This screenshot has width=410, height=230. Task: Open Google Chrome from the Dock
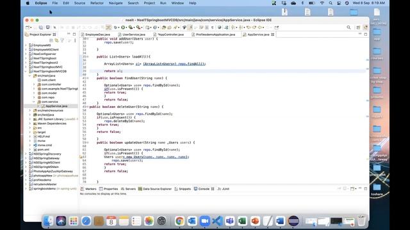click(179, 221)
